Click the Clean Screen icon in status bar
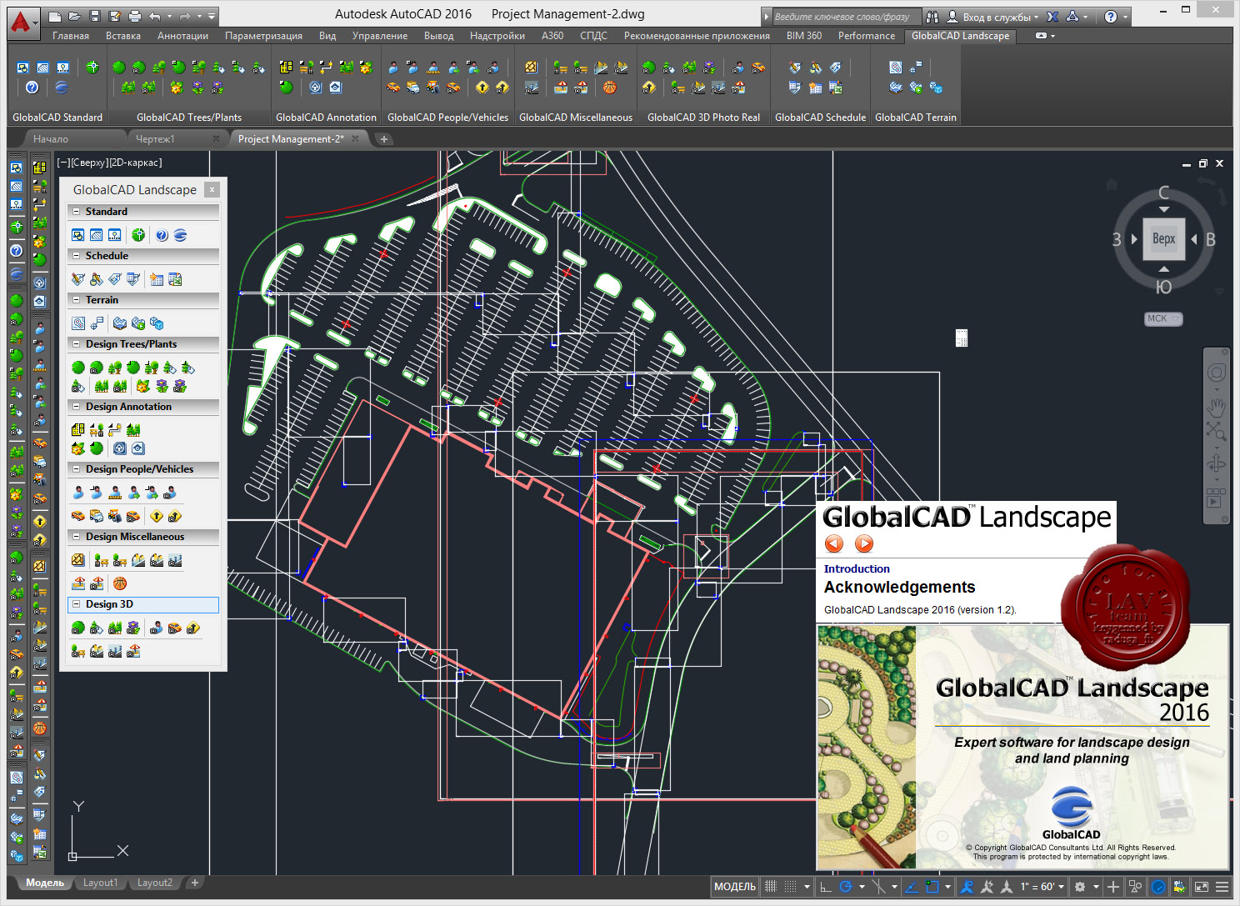This screenshot has height=906, width=1240. click(1202, 887)
